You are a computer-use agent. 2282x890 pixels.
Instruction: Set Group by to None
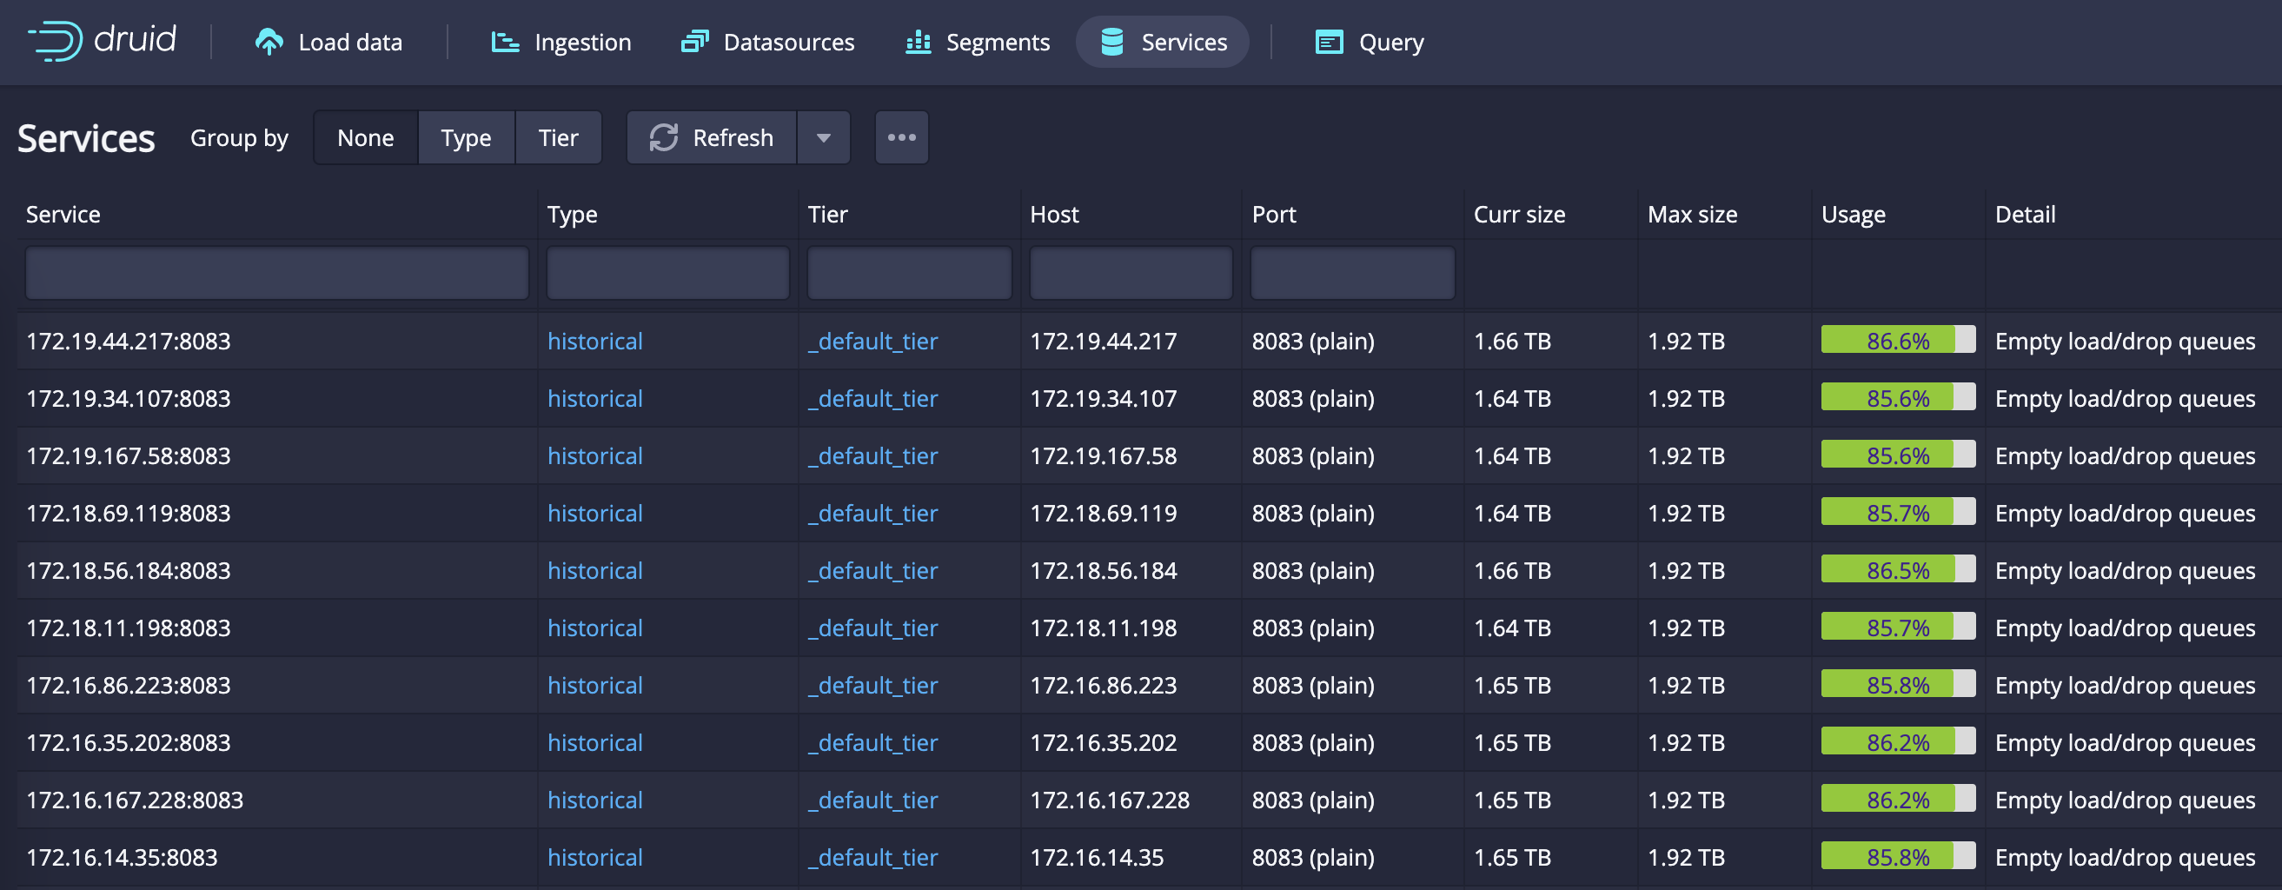pyautogui.click(x=366, y=137)
